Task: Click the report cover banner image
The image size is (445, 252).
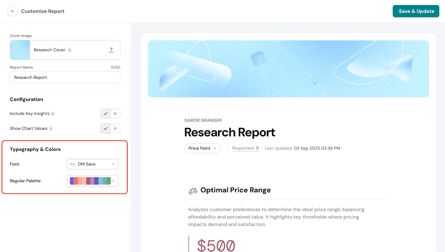Action: (x=288, y=69)
